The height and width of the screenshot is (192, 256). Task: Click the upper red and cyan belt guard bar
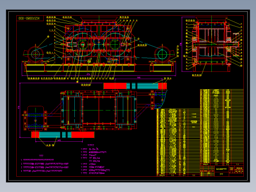(135, 86)
